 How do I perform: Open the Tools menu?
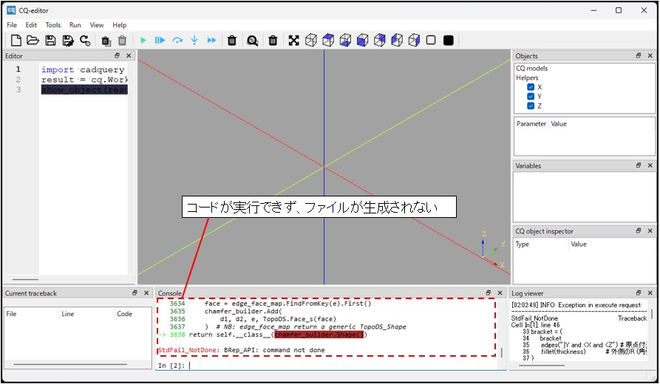[53, 25]
